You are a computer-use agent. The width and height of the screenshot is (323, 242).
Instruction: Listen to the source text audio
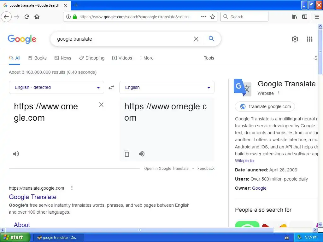(x=16, y=154)
